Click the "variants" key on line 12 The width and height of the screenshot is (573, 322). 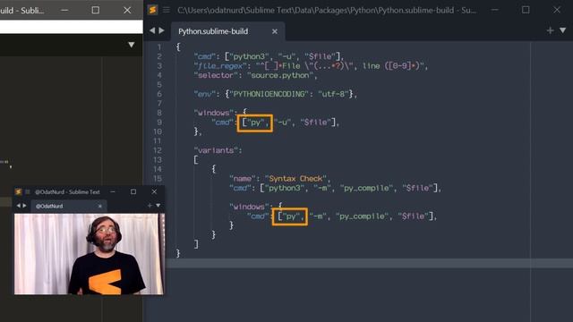pos(216,150)
